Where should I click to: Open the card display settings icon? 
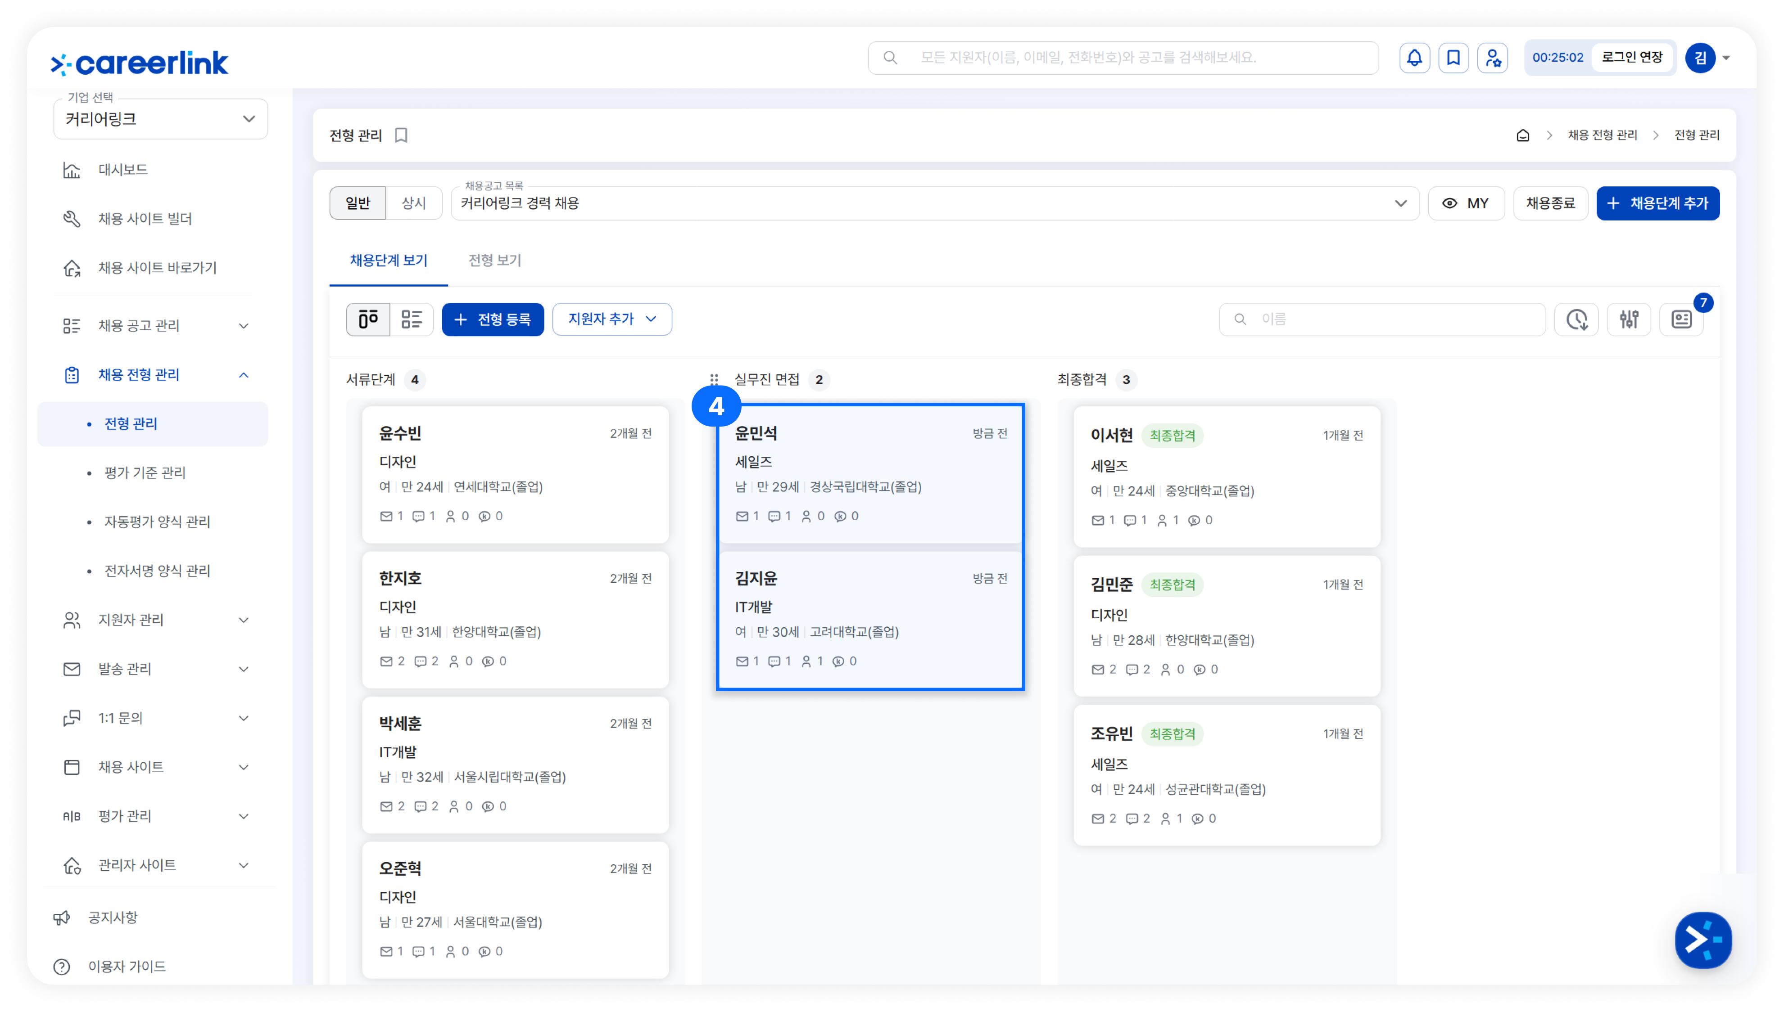(x=1681, y=319)
